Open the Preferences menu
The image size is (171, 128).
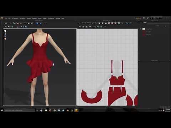pyautogui.click(x=51, y=18)
